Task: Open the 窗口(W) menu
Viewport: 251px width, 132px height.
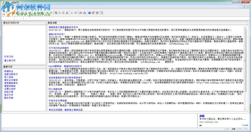Action: coord(31,7)
